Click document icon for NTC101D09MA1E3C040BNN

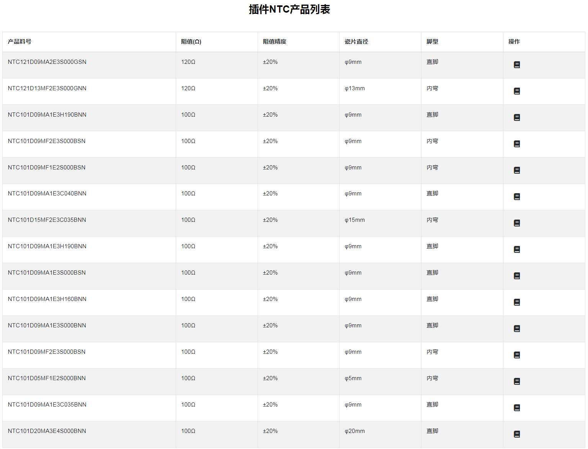516,197
